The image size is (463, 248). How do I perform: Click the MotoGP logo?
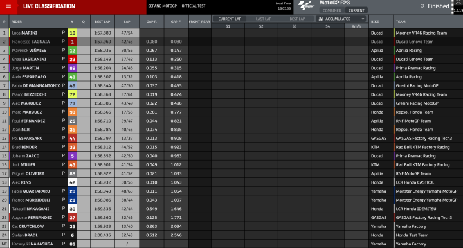(x=306, y=6)
